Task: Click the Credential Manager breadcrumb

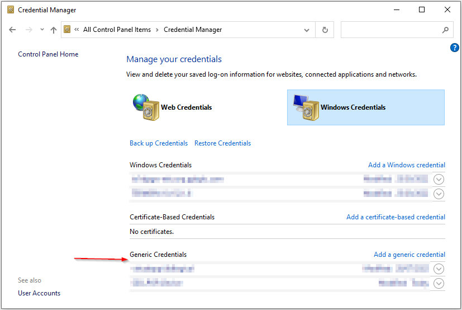Action: [193, 30]
